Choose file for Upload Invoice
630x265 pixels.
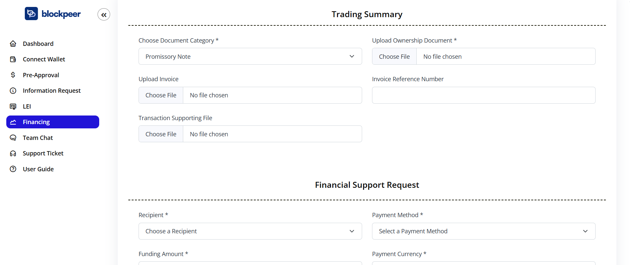click(x=161, y=95)
